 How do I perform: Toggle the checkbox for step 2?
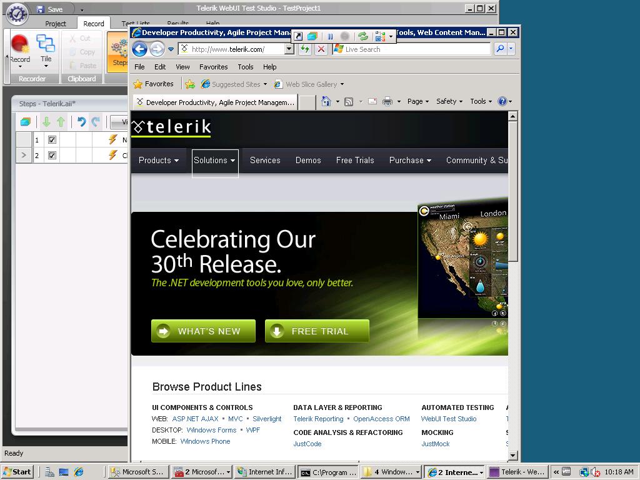point(52,155)
